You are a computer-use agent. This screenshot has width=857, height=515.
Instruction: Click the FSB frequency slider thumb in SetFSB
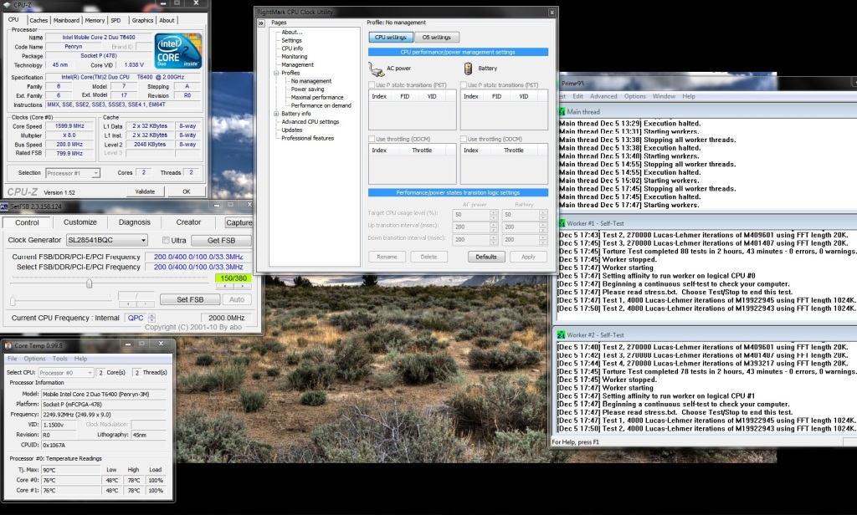coord(89,283)
